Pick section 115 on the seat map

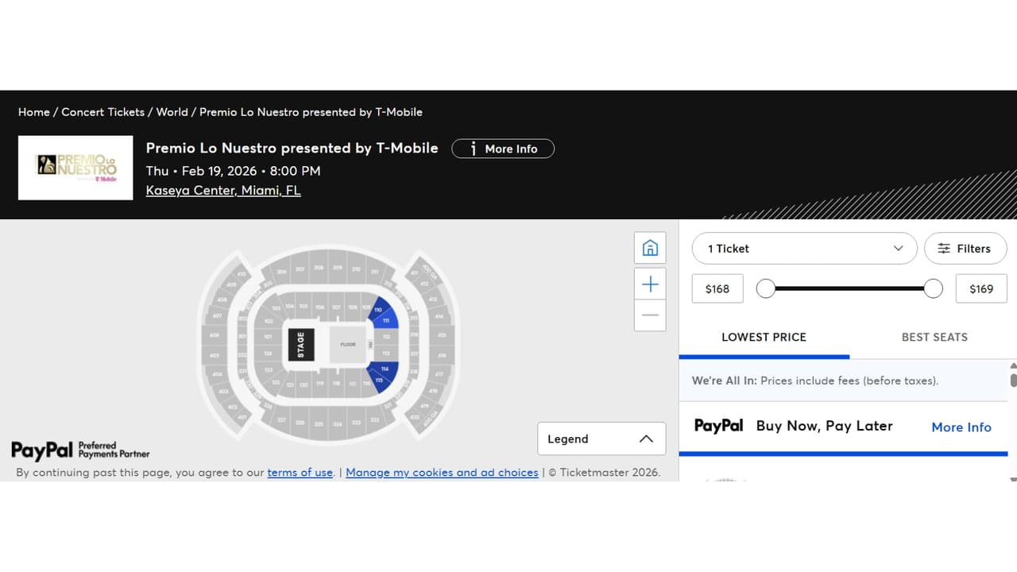pyautogui.click(x=379, y=380)
